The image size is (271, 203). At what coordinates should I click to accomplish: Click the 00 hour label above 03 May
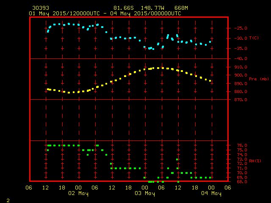click(145, 188)
